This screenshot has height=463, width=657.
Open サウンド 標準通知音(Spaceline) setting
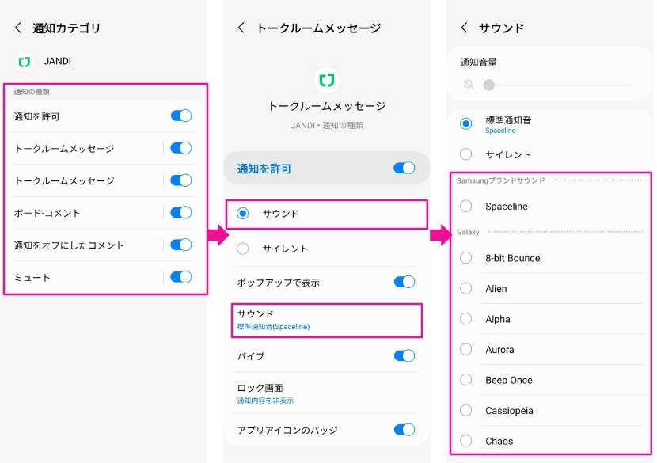coord(325,320)
